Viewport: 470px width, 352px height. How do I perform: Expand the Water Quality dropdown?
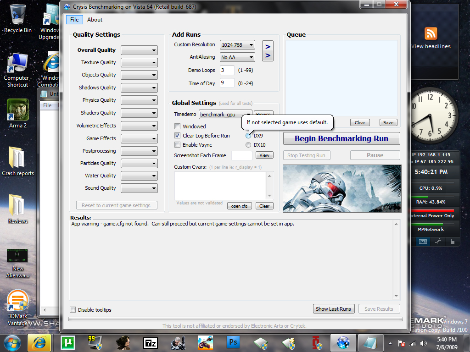[x=139, y=176]
